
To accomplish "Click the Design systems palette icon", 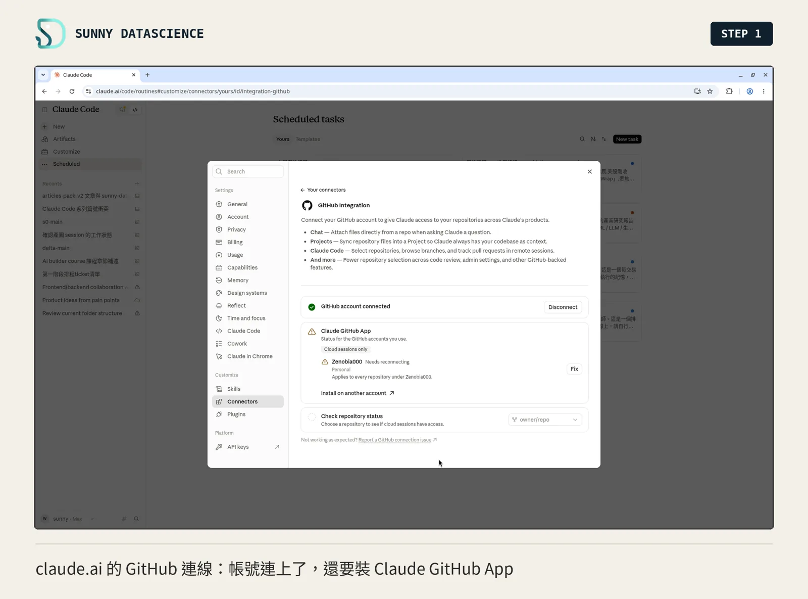I will (219, 293).
